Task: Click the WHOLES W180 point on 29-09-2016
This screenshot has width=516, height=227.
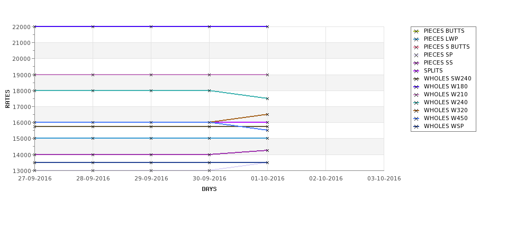Action: click(151, 26)
